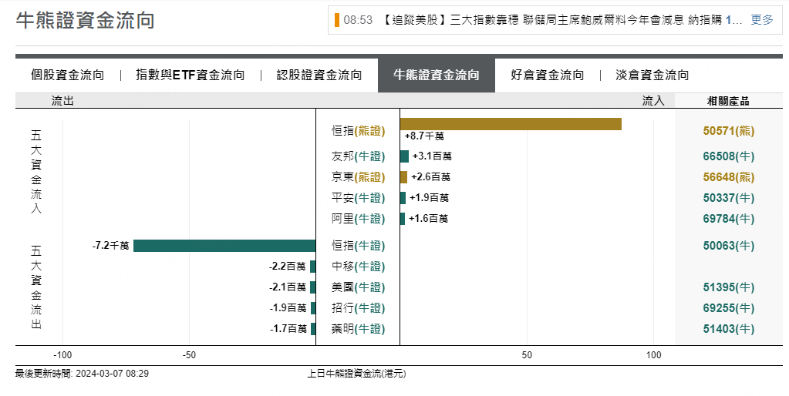Click the gold +8.7千萬 inflow bar

click(511, 124)
